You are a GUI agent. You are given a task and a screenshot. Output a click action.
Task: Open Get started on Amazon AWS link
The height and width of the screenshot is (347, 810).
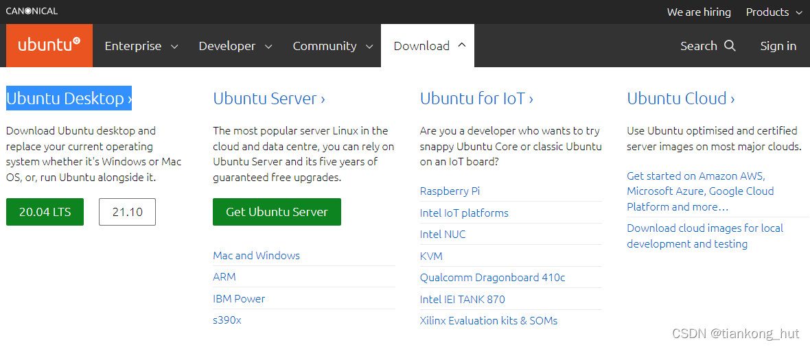click(700, 191)
